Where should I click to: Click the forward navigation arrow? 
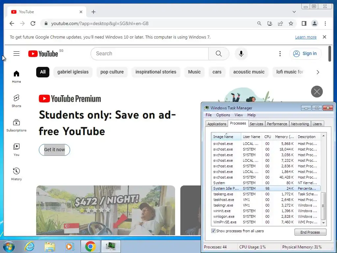pos(22,23)
